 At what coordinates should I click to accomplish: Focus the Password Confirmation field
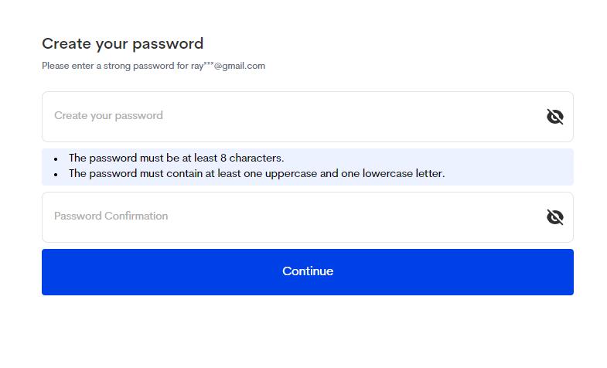(294, 217)
